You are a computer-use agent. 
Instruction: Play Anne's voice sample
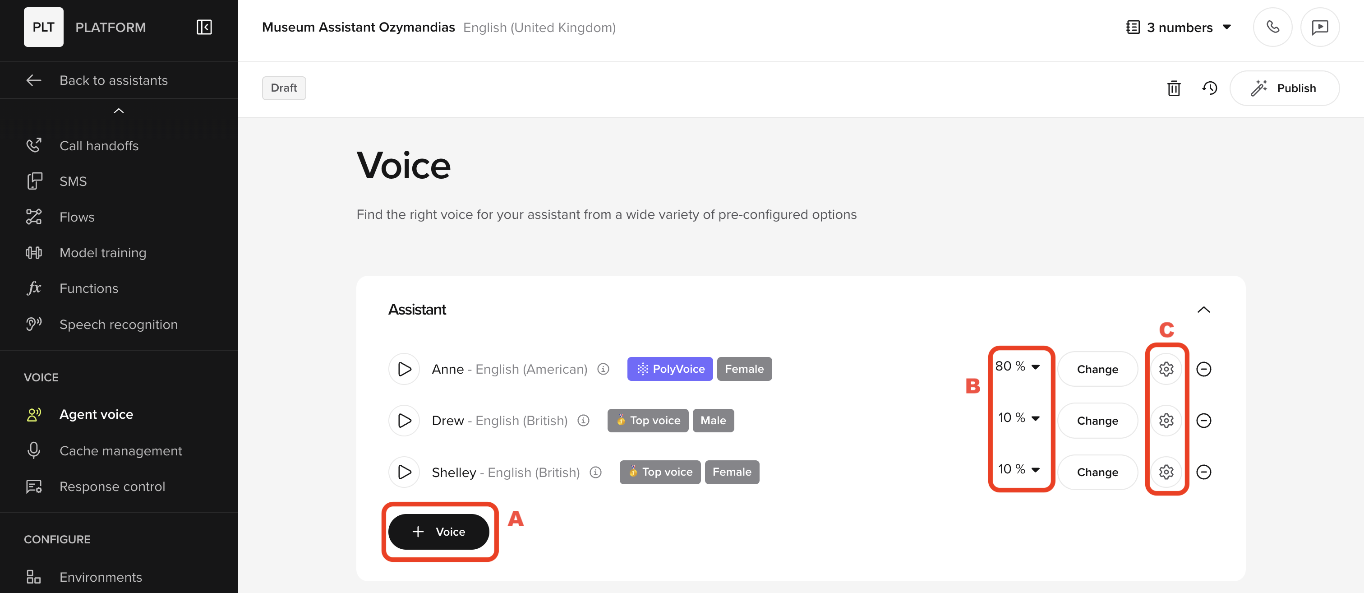(404, 369)
